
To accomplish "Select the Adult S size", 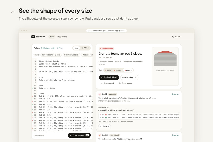I will (118, 70).
